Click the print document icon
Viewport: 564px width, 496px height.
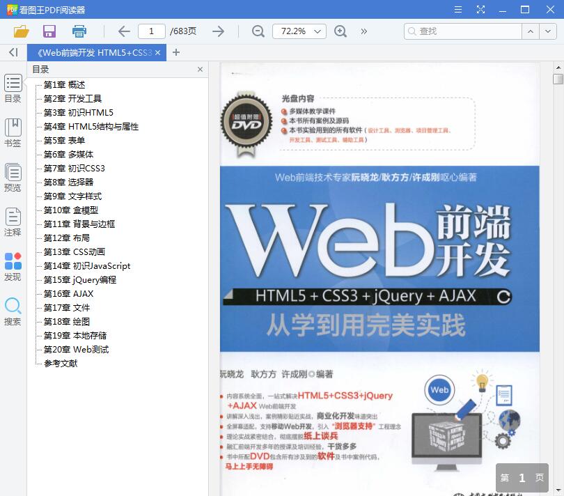click(x=79, y=31)
